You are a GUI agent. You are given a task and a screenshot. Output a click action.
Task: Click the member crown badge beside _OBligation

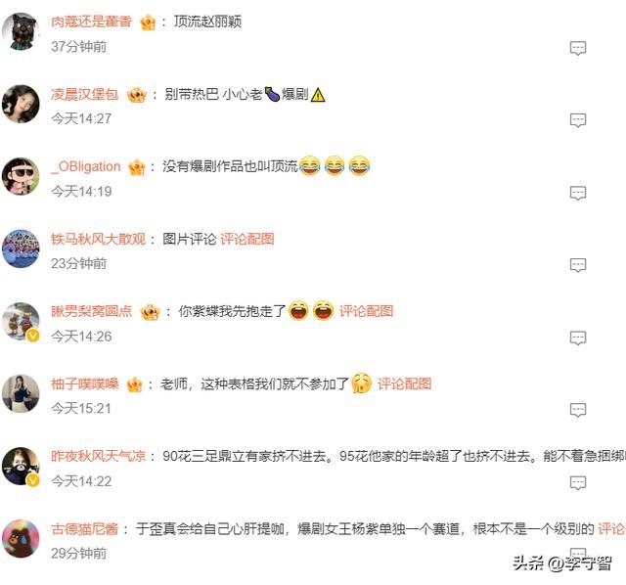(137, 167)
